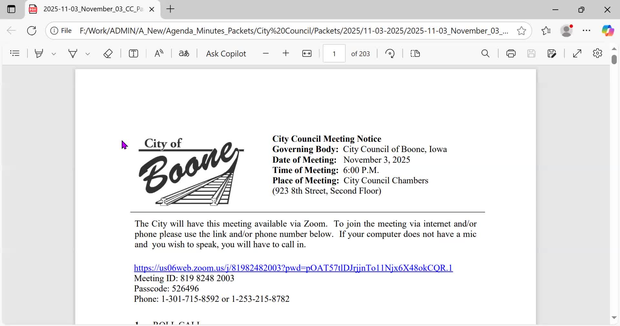620x326 pixels.
Task: Click Ask Copilot button
Action: (226, 54)
